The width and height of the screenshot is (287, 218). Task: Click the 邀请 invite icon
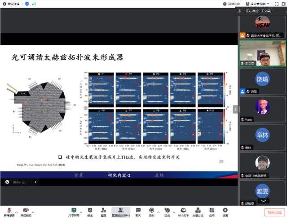click(x=103, y=210)
